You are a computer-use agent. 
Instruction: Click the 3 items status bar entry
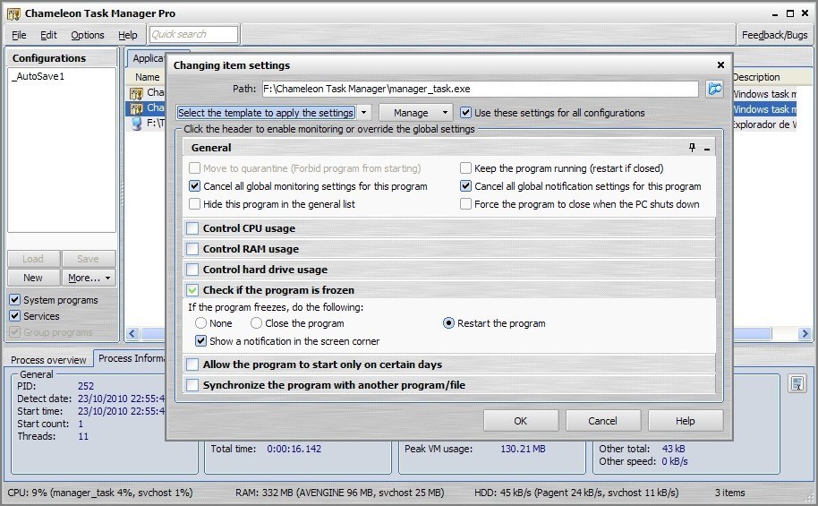point(729,493)
